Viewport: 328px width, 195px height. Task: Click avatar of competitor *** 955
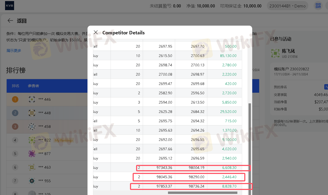pos(32,181)
